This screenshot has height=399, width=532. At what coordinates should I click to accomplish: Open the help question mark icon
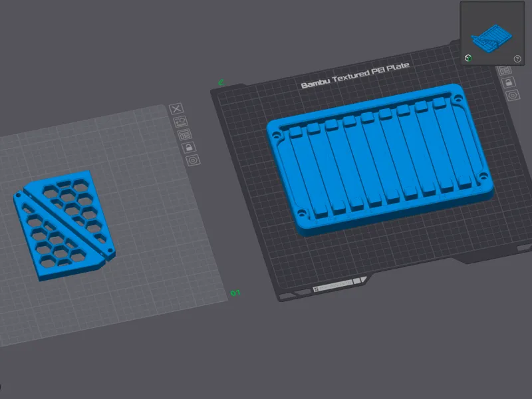[x=517, y=59]
